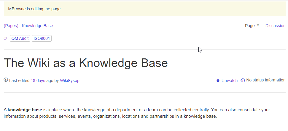Switch to the Discussion tab
This screenshot has height=131, width=288.
point(275,26)
